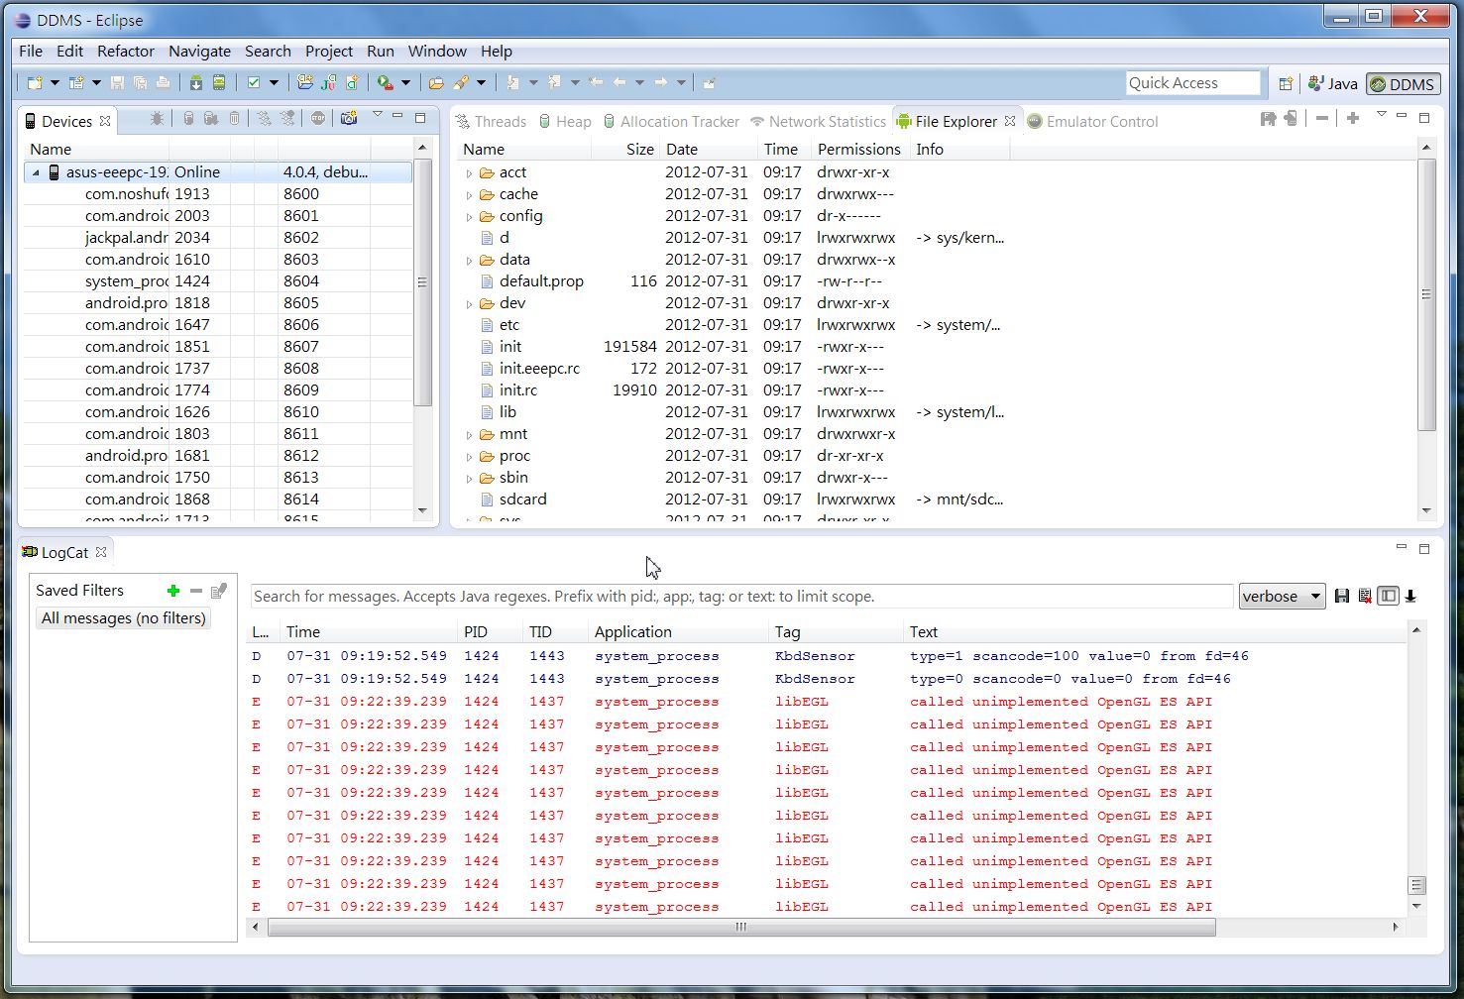The width and height of the screenshot is (1464, 999).
Task: Add a new LogCat saved filter
Action: click(173, 591)
